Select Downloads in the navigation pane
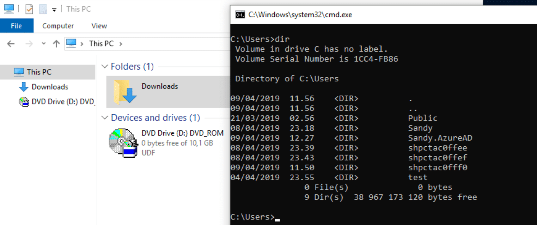The image size is (537, 225). coord(50,87)
